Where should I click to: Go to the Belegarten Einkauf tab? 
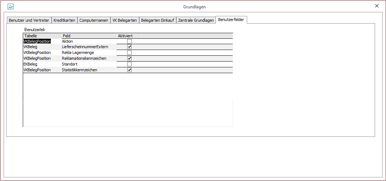(x=157, y=20)
